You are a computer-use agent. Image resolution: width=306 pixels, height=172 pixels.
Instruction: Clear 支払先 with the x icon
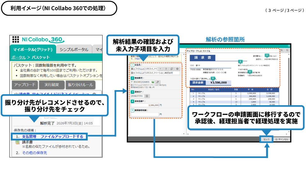(177, 69)
